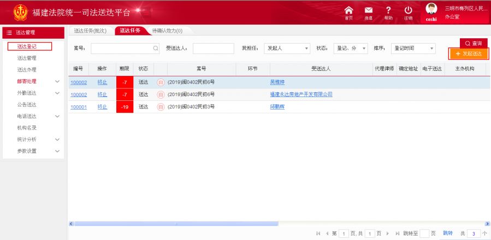
Task: Switch to 送达任务 tab
Action: [130, 31]
